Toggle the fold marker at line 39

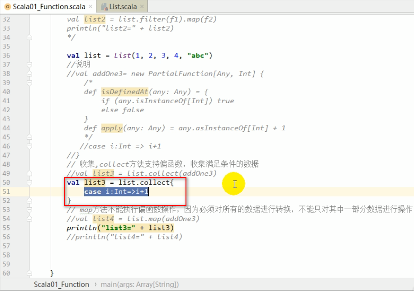coord(29,83)
